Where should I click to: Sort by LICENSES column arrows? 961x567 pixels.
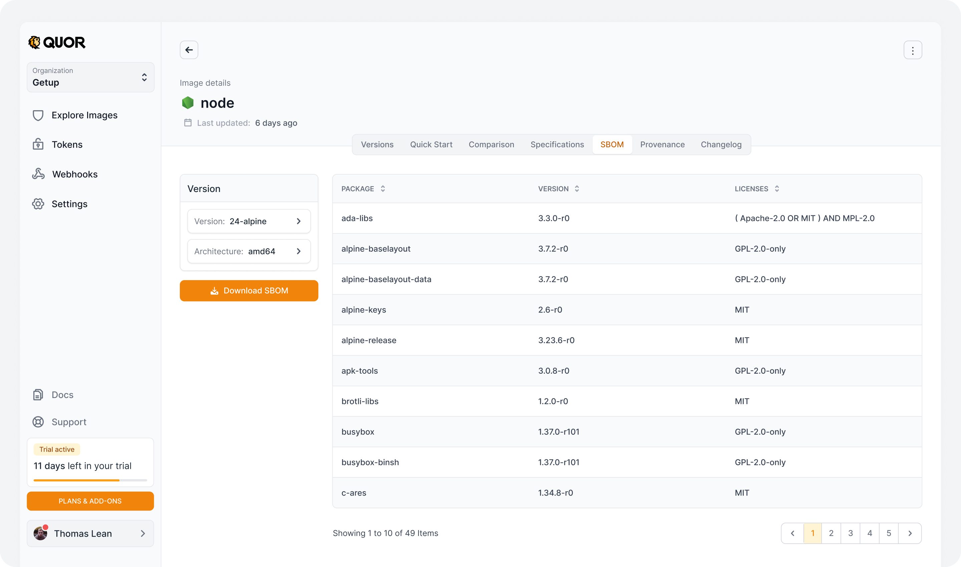coord(776,189)
